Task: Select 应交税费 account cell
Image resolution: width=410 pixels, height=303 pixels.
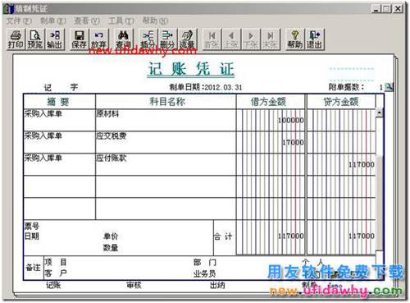Action: [x=166, y=142]
